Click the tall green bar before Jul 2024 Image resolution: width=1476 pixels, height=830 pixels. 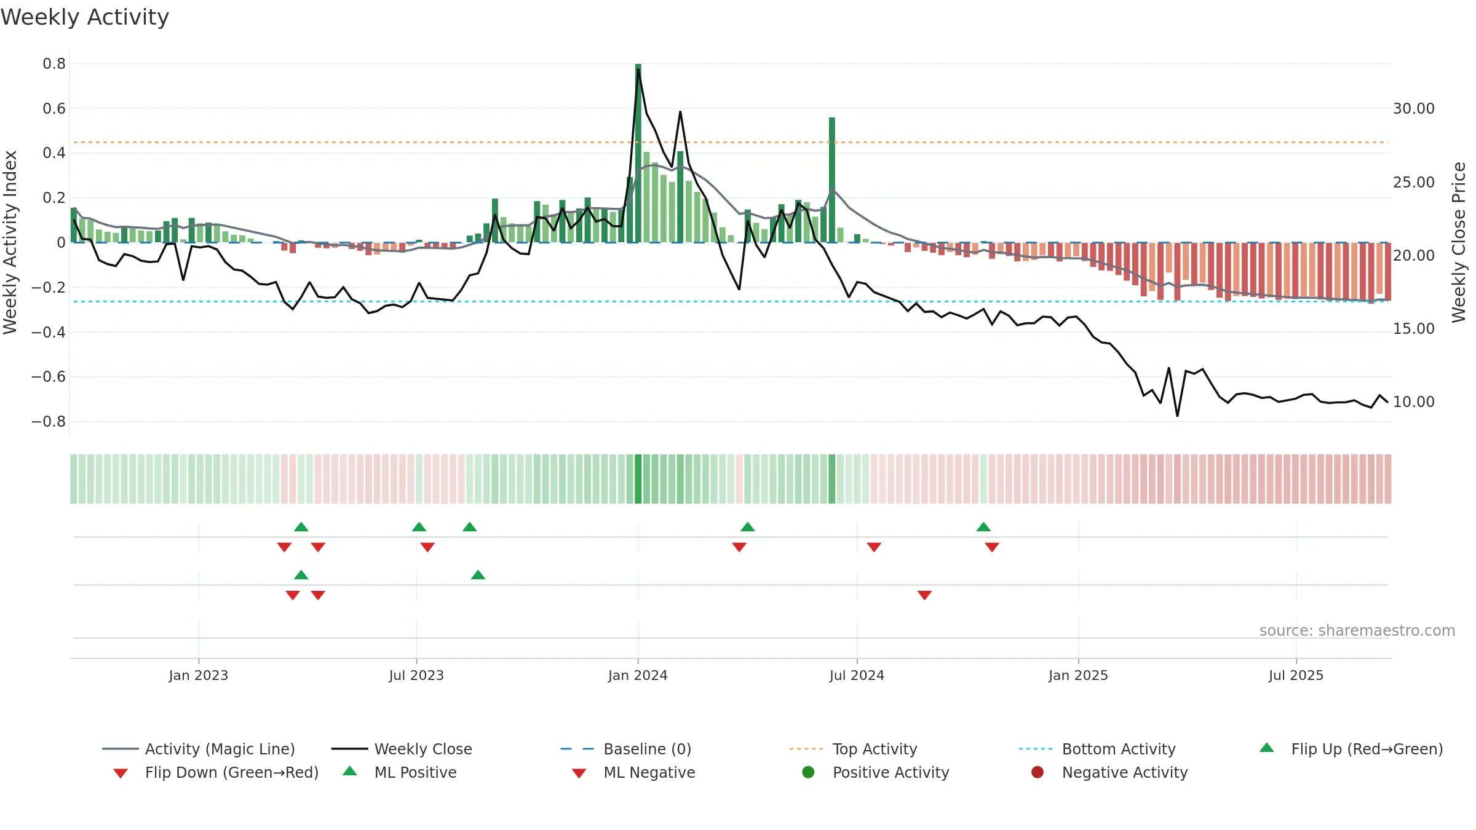(x=832, y=180)
